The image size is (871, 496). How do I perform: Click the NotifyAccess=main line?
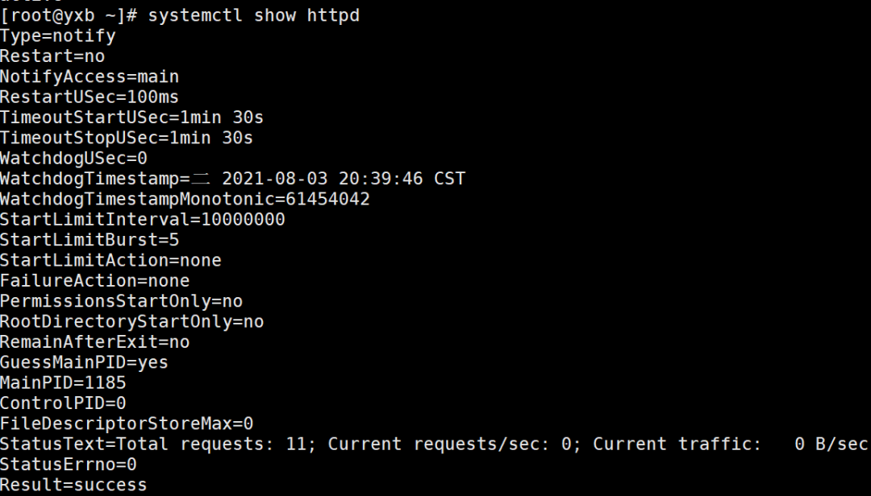90,76
